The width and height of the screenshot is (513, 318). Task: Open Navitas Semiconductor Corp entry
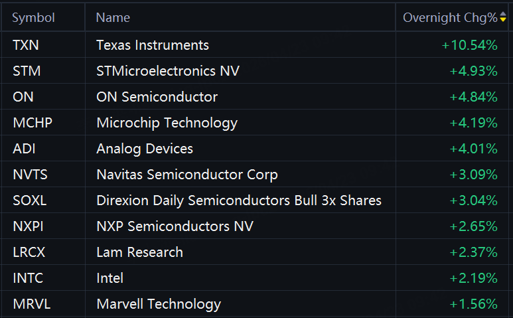(187, 175)
